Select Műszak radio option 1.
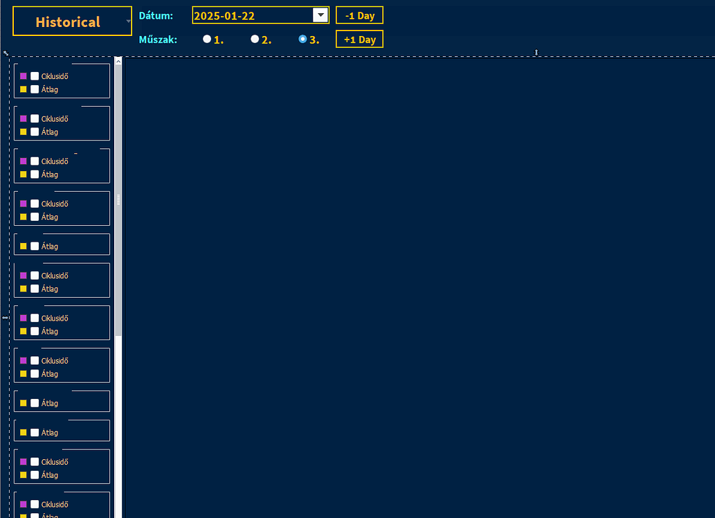 (206, 39)
